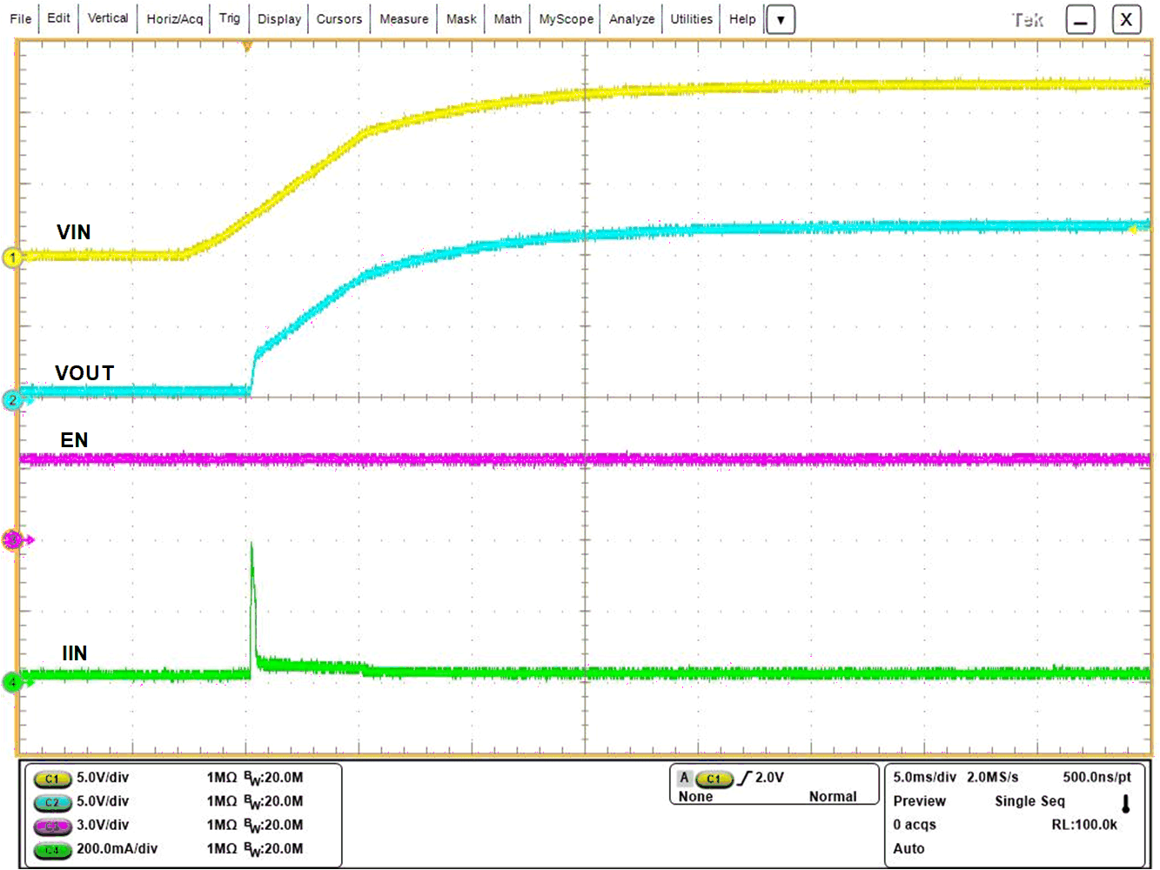
Task: Toggle channel 1 via its left-edge marker
Action: point(12,258)
